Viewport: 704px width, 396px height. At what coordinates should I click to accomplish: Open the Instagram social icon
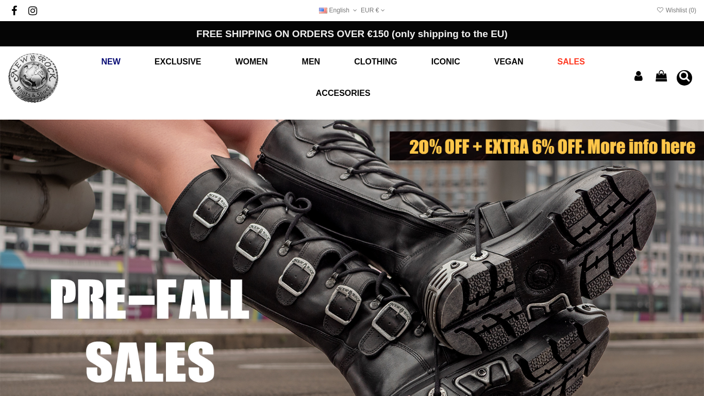pyautogui.click(x=32, y=10)
